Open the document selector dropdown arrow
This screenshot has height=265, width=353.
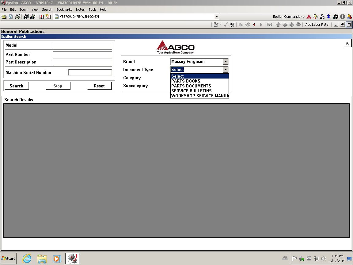tap(217, 17)
